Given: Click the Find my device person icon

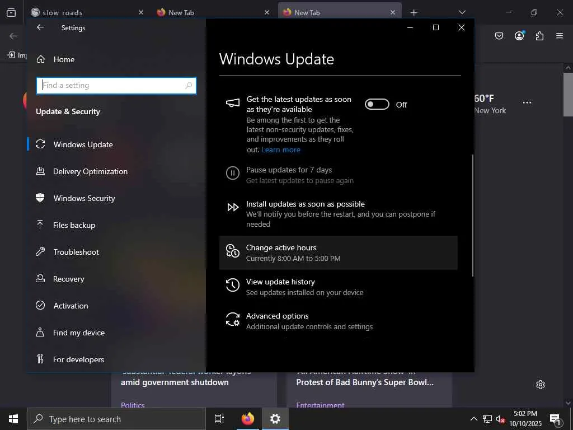Looking at the screenshot, I should (x=40, y=332).
